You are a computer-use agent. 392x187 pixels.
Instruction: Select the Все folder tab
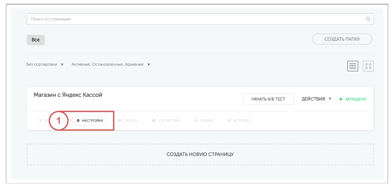click(x=36, y=40)
